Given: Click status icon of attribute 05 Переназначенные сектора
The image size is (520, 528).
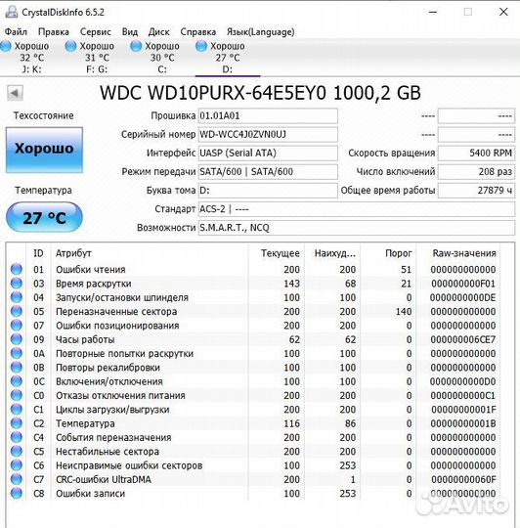Looking at the screenshot, I should click(17, 311).
